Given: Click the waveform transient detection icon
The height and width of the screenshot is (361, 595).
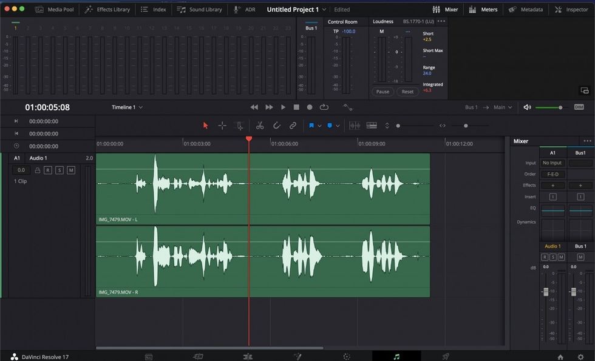Looking at the screenshot, I should [355, 126].
